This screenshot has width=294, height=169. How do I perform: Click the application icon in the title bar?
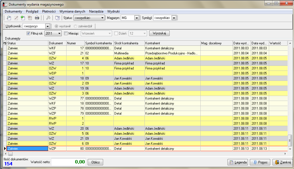pos(5,4)
